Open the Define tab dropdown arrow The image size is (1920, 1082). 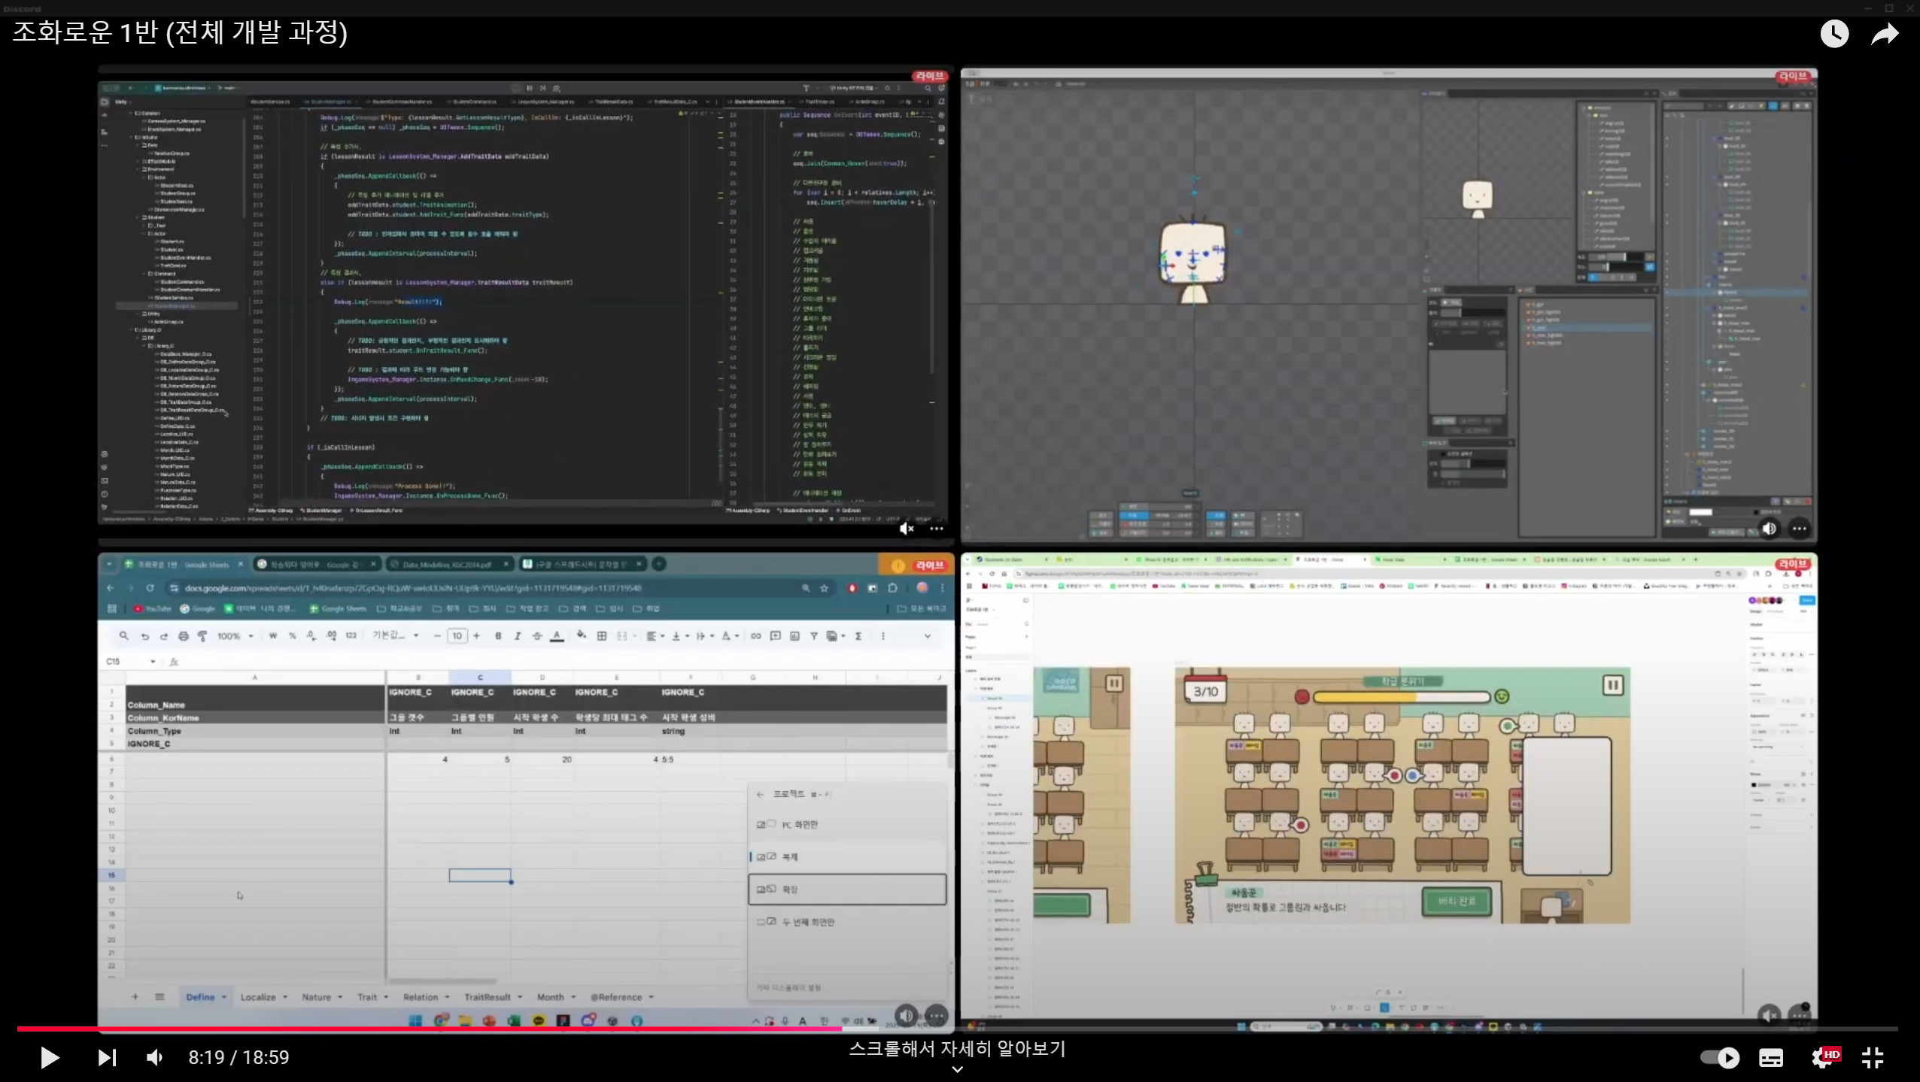pos(224,997)
